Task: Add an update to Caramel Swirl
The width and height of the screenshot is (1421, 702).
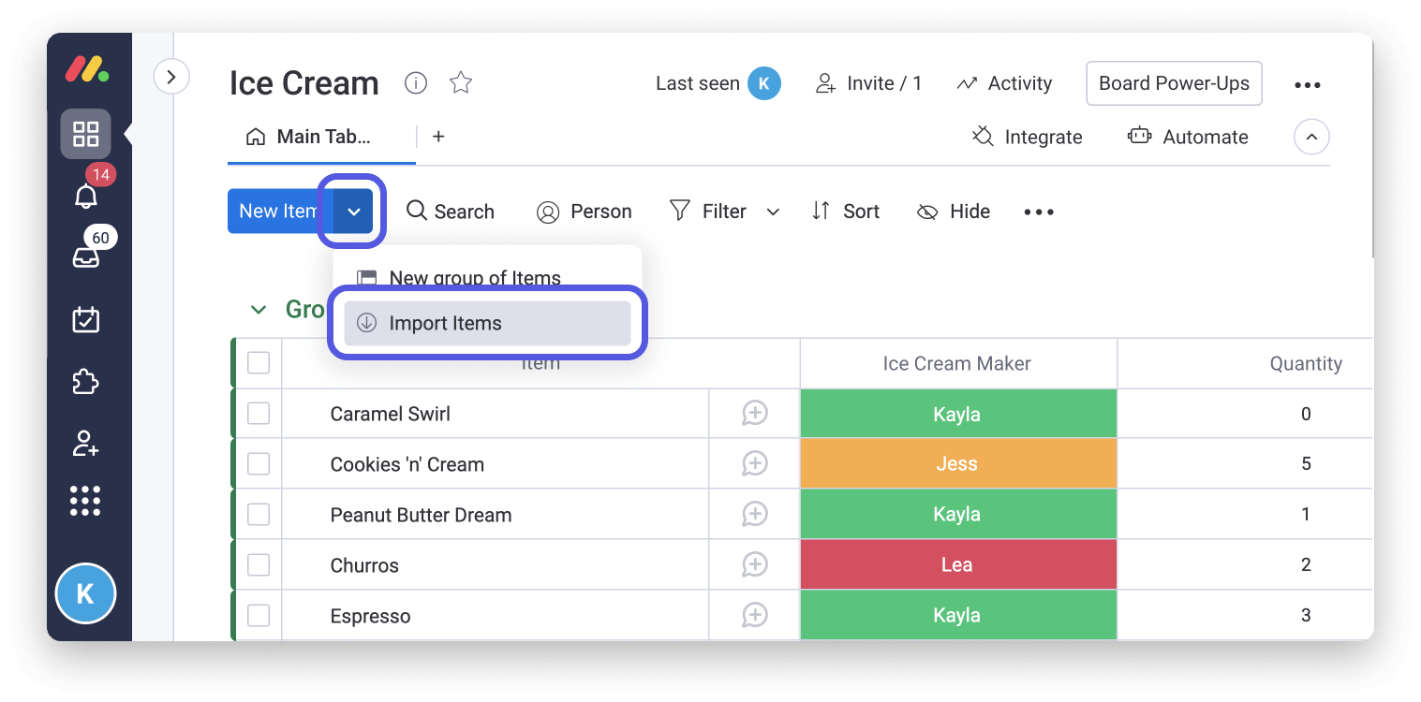Action: tap(754, 414)
